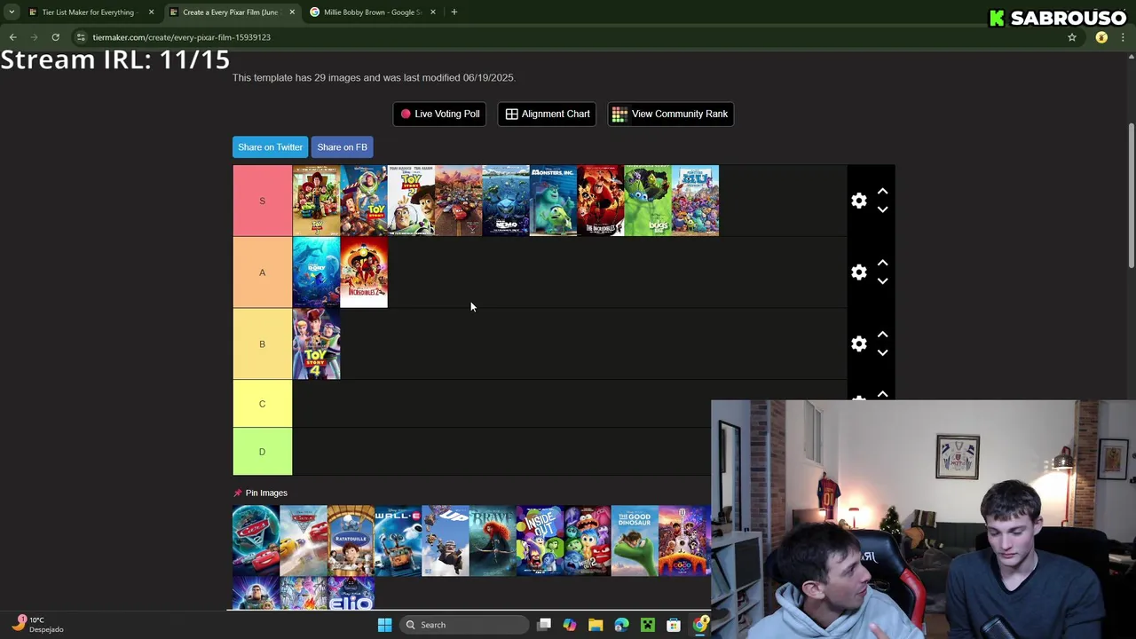Image resolution: width=1136 pixels, height=639 pixels.
Task: Select Toy Story 4 poster in B tier
Action: [x=316, y=344]
